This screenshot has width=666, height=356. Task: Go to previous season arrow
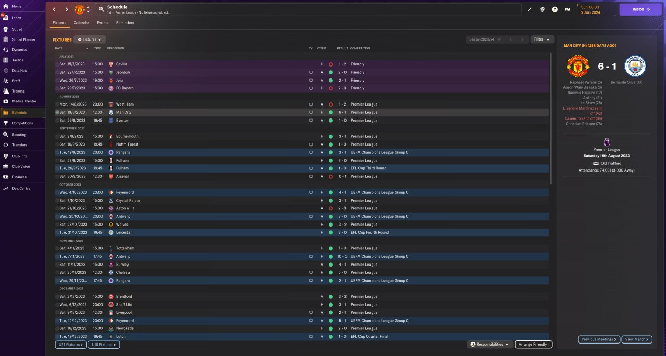pyautogui.click(x=511, y=39)
